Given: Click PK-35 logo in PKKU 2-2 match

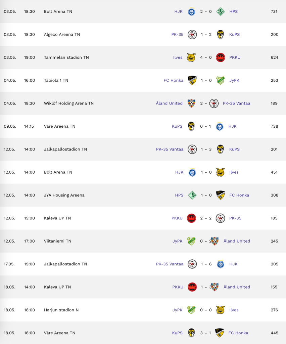Looking at the screenshot, I should coord(221,218).
